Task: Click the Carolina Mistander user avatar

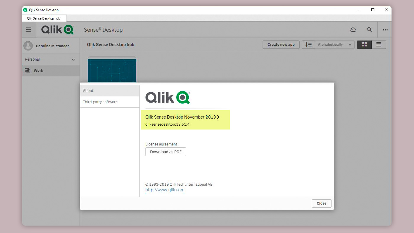Action: pos(28,46)
